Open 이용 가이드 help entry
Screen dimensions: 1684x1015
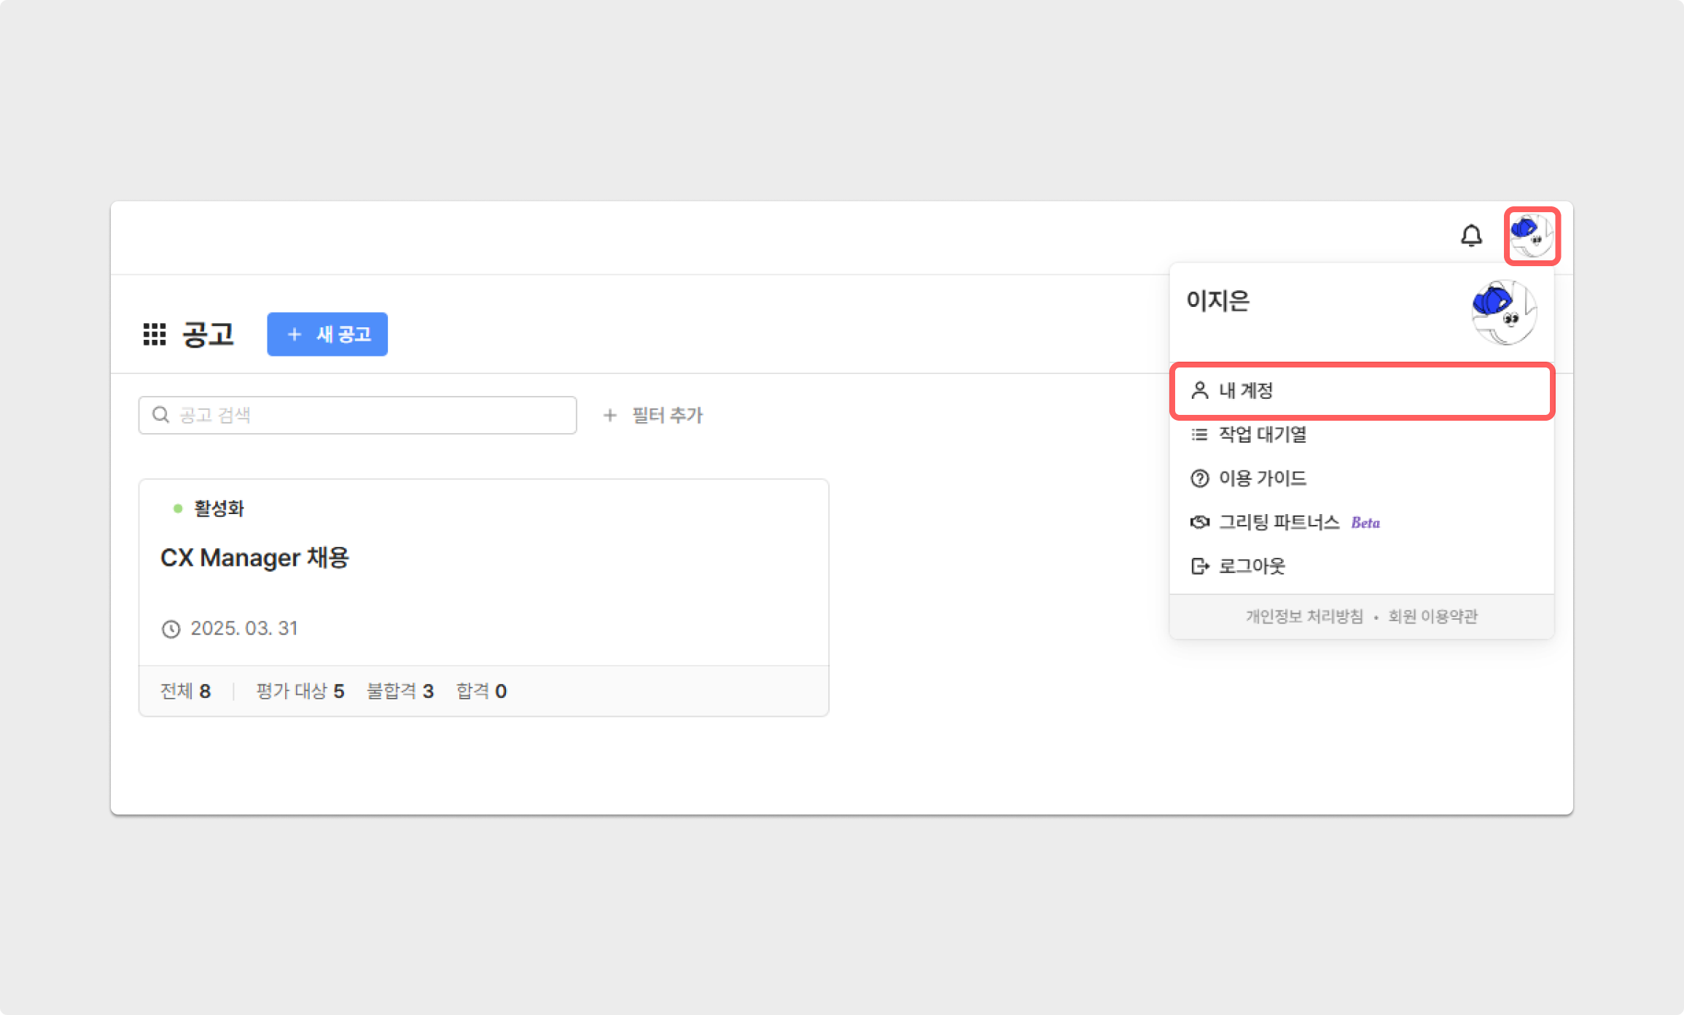click(1262, 478)
